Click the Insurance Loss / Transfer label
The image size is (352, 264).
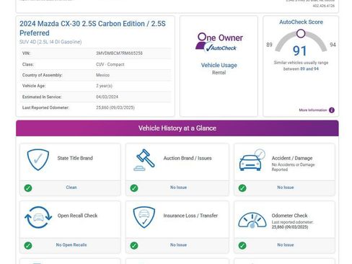190,216
